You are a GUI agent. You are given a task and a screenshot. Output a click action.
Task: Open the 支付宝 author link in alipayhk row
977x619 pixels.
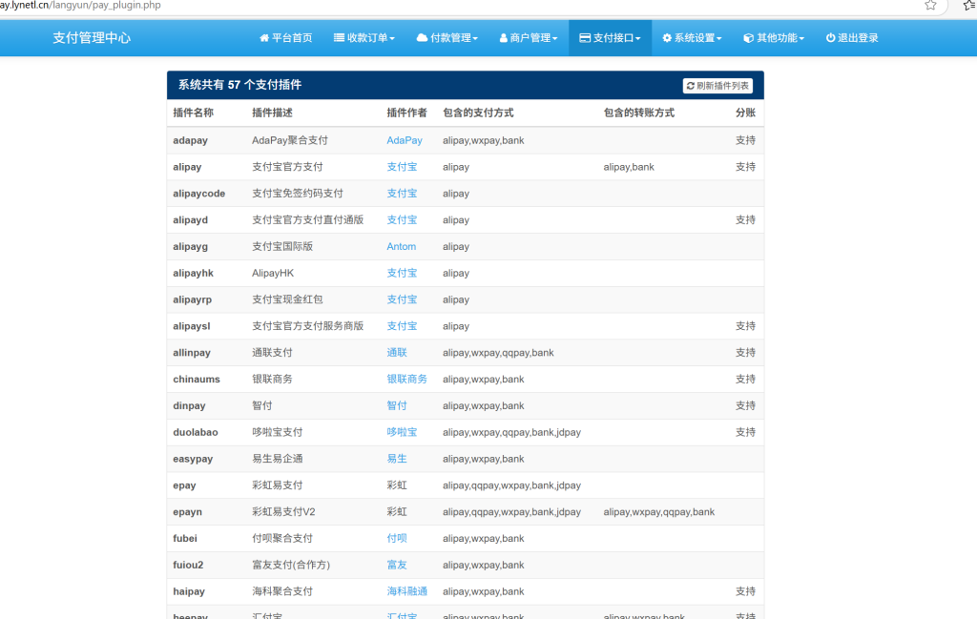click(x=402, y=274)
